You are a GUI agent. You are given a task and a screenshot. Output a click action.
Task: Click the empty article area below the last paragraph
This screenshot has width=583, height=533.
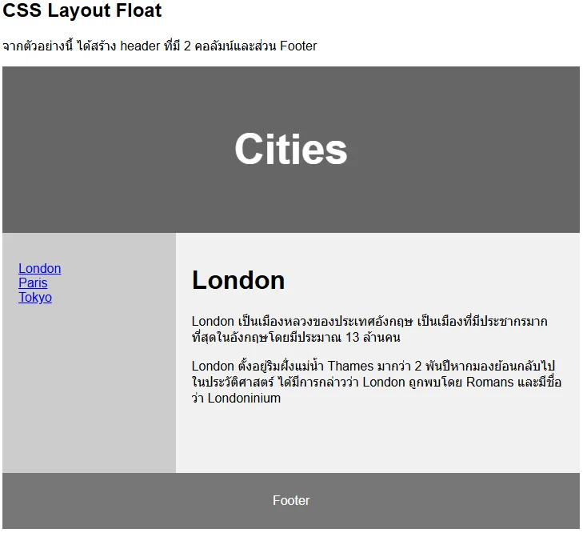click(x=377, y=440)
